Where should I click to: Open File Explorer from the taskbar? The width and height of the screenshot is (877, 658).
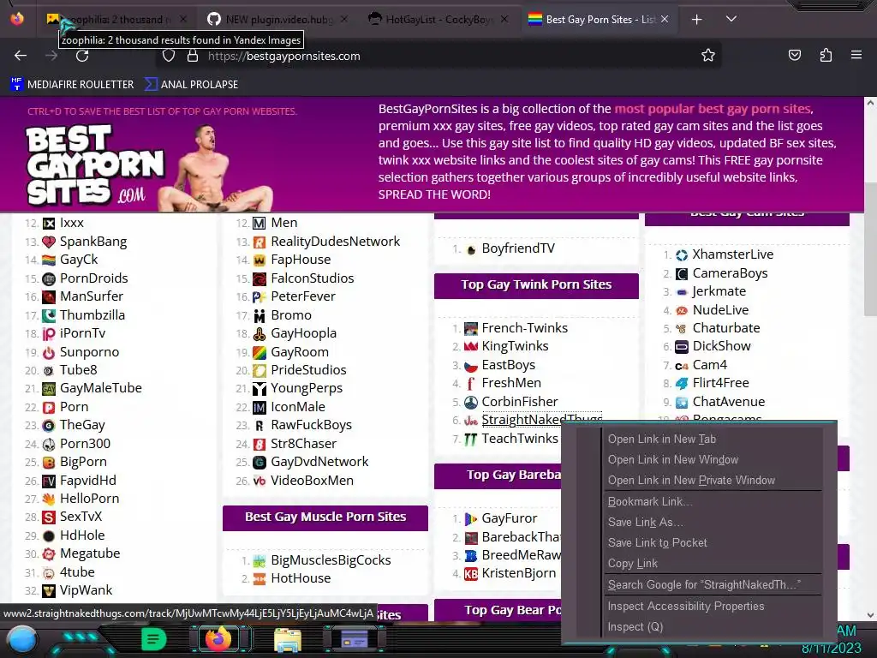(x=288, y=639)
